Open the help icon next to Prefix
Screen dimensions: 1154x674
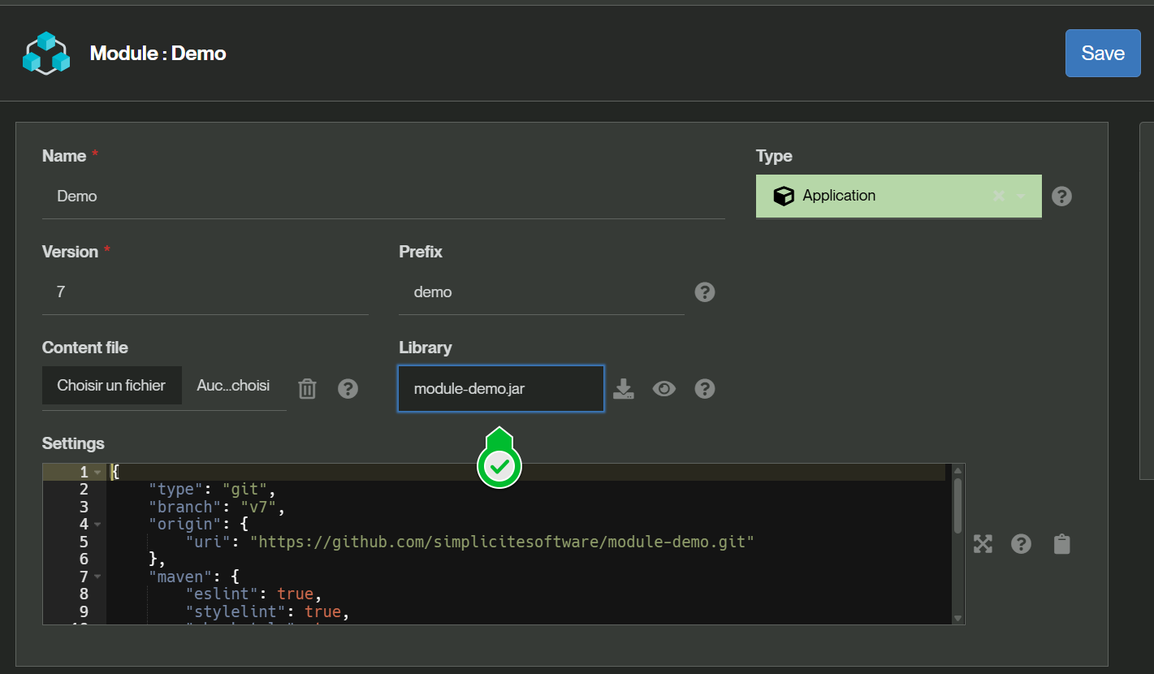coord(705,292)
